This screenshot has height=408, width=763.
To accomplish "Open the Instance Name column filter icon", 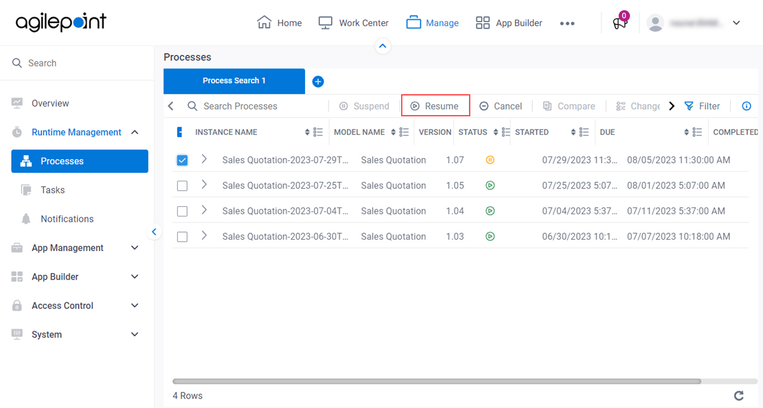I will click(x=318, y=132).
